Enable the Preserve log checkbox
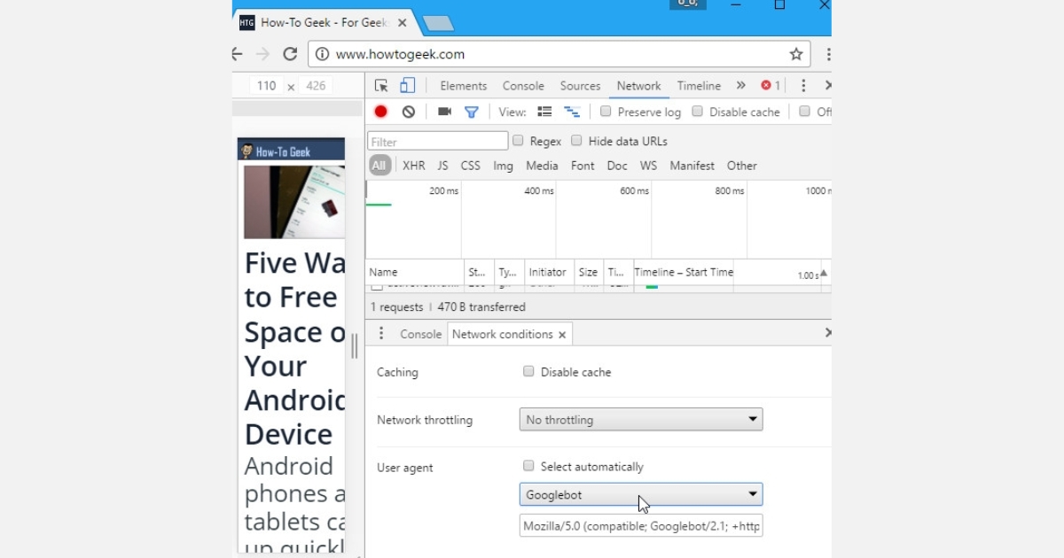This screenshot has width=1064, height=558. (606, 112)
